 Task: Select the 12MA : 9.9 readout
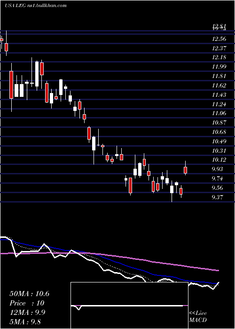tap(28, 313)
